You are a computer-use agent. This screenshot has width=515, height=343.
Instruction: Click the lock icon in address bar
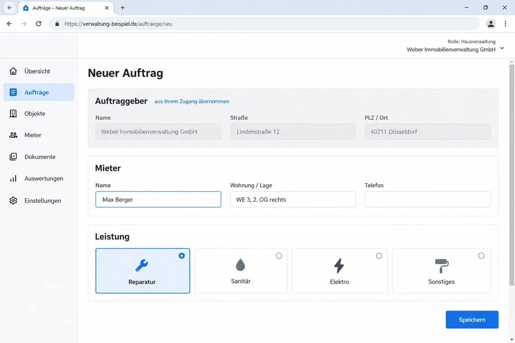[x=57, y=23]
